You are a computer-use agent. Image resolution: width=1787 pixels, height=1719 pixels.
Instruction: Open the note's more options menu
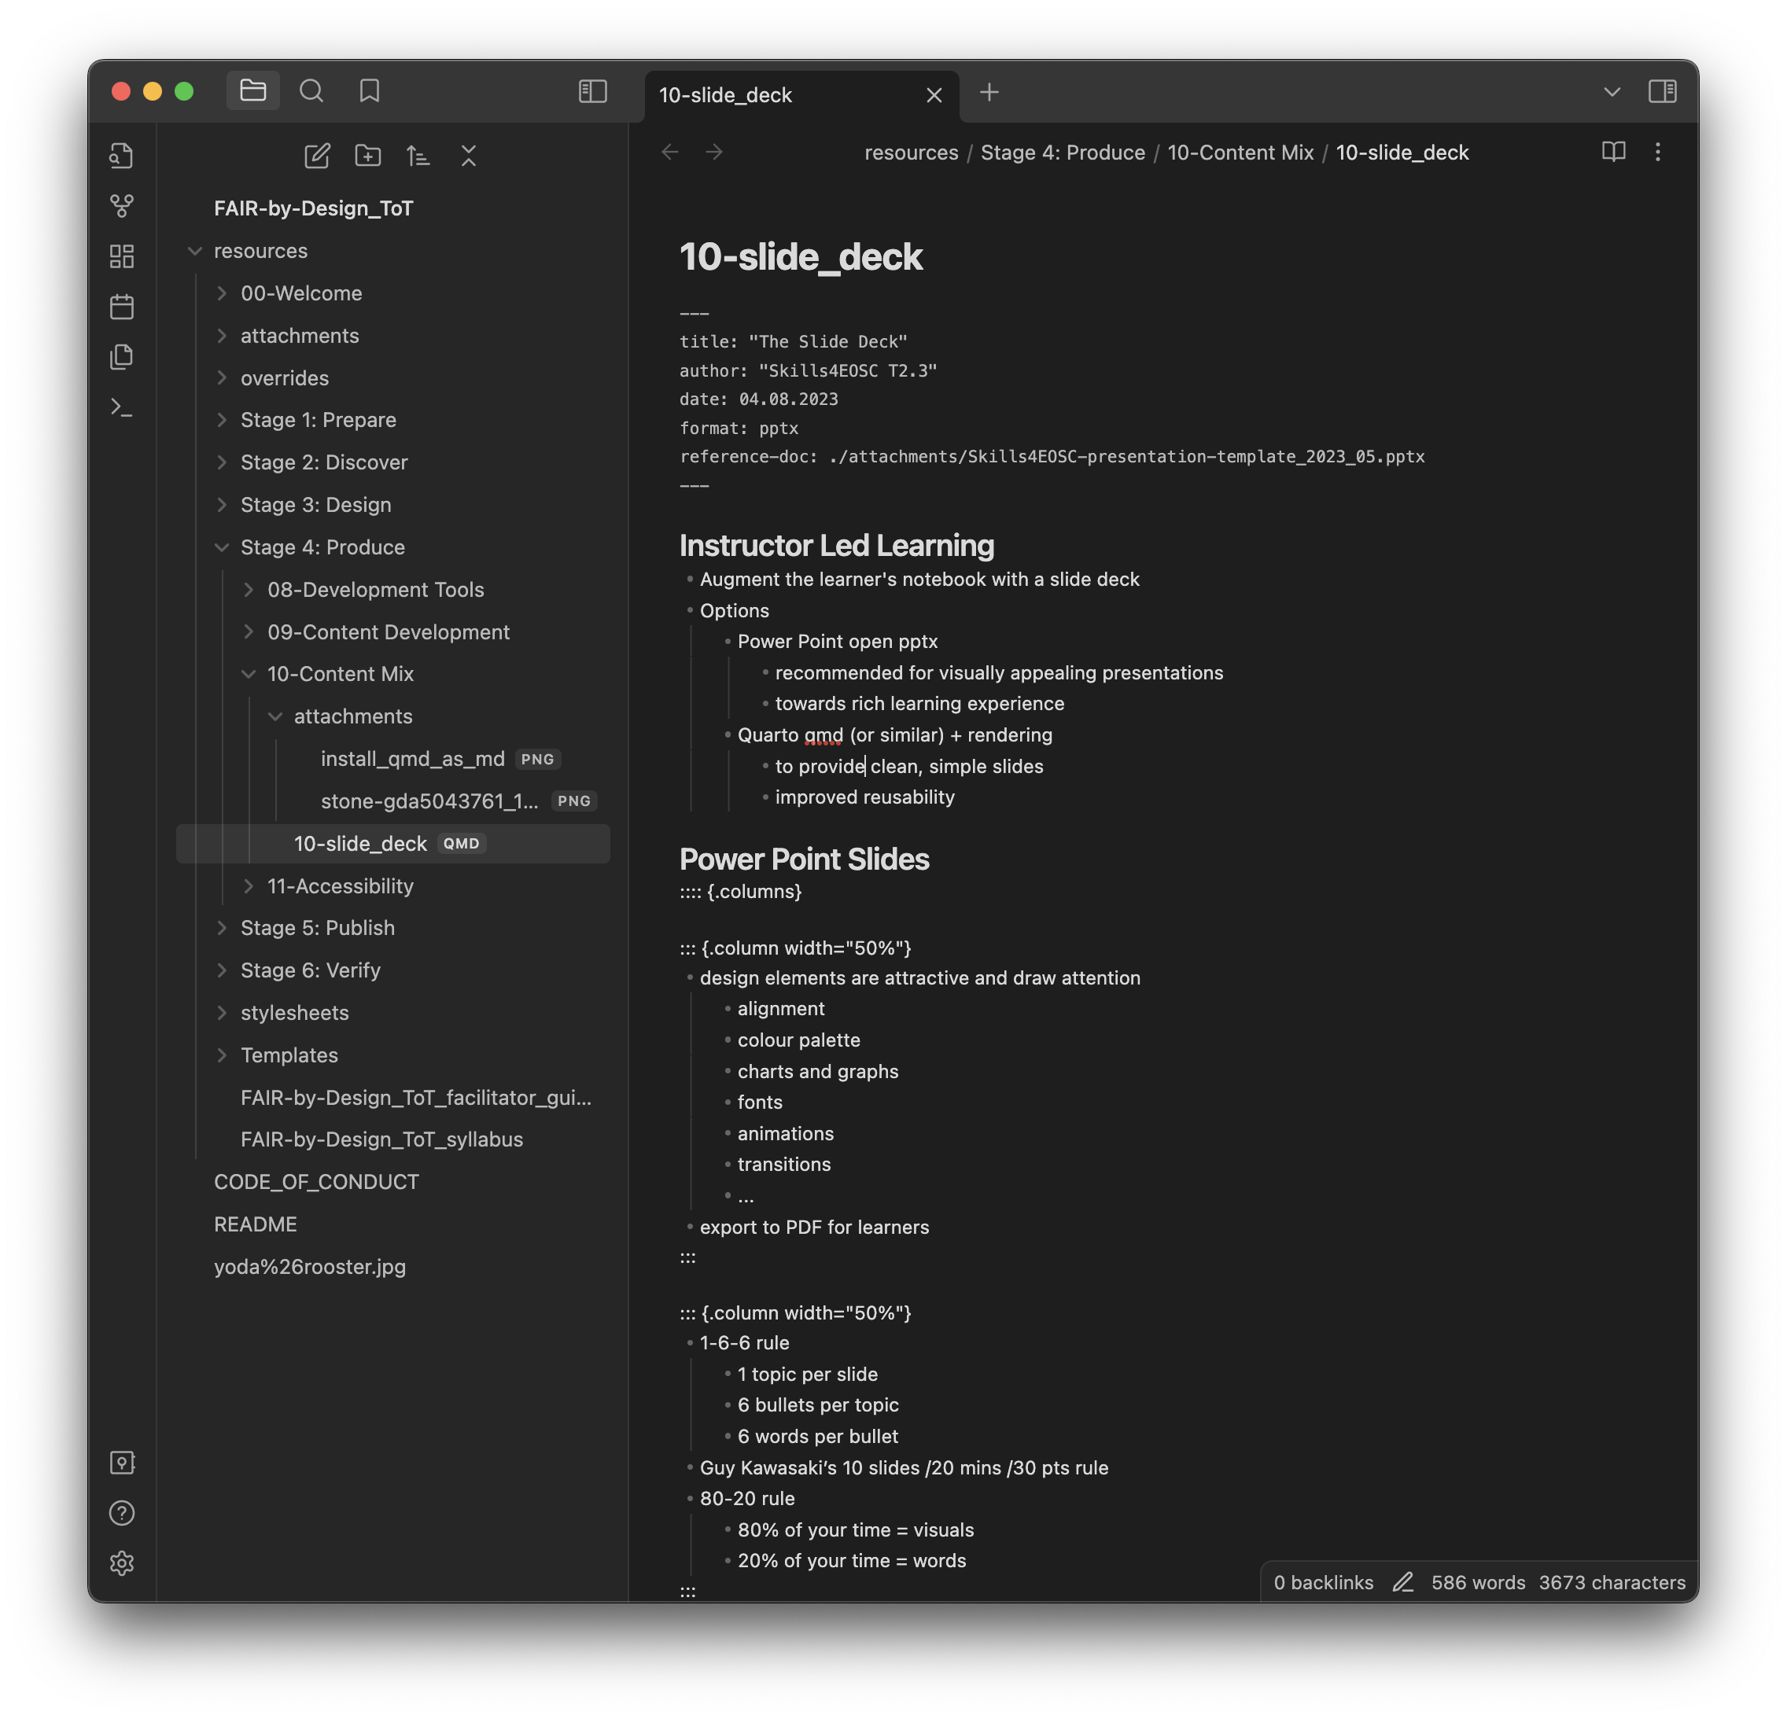click(1657, 153)
